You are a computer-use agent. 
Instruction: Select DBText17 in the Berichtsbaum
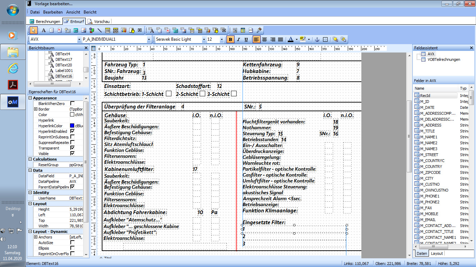click(63, 59)
